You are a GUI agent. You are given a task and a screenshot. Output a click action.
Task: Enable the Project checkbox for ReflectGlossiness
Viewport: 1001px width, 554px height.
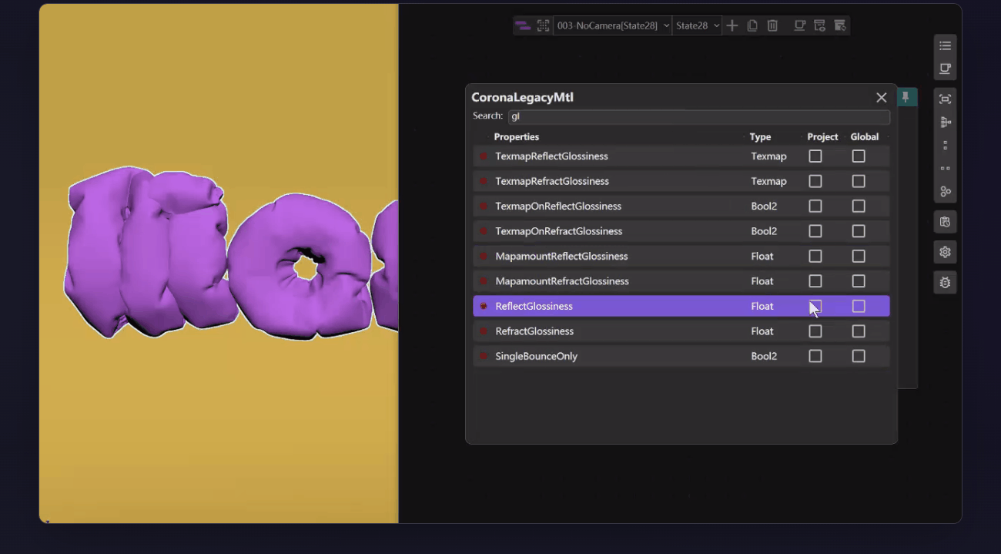pos(815,306)
